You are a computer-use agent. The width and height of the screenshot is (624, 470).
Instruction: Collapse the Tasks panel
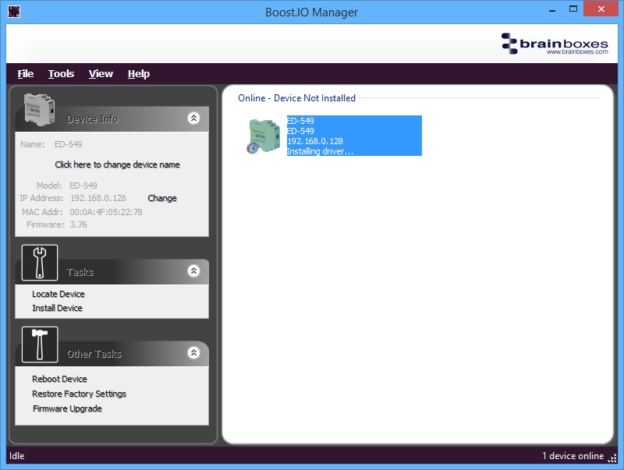193,271
